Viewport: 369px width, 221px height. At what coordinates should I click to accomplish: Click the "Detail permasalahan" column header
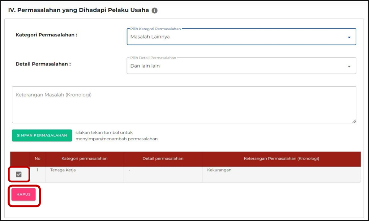163,159
